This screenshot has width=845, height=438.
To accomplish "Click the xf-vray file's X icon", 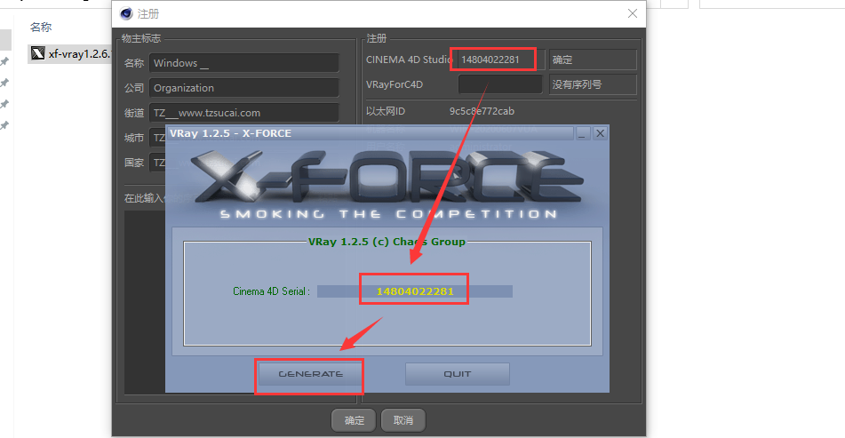I will [x=37, y=53].
